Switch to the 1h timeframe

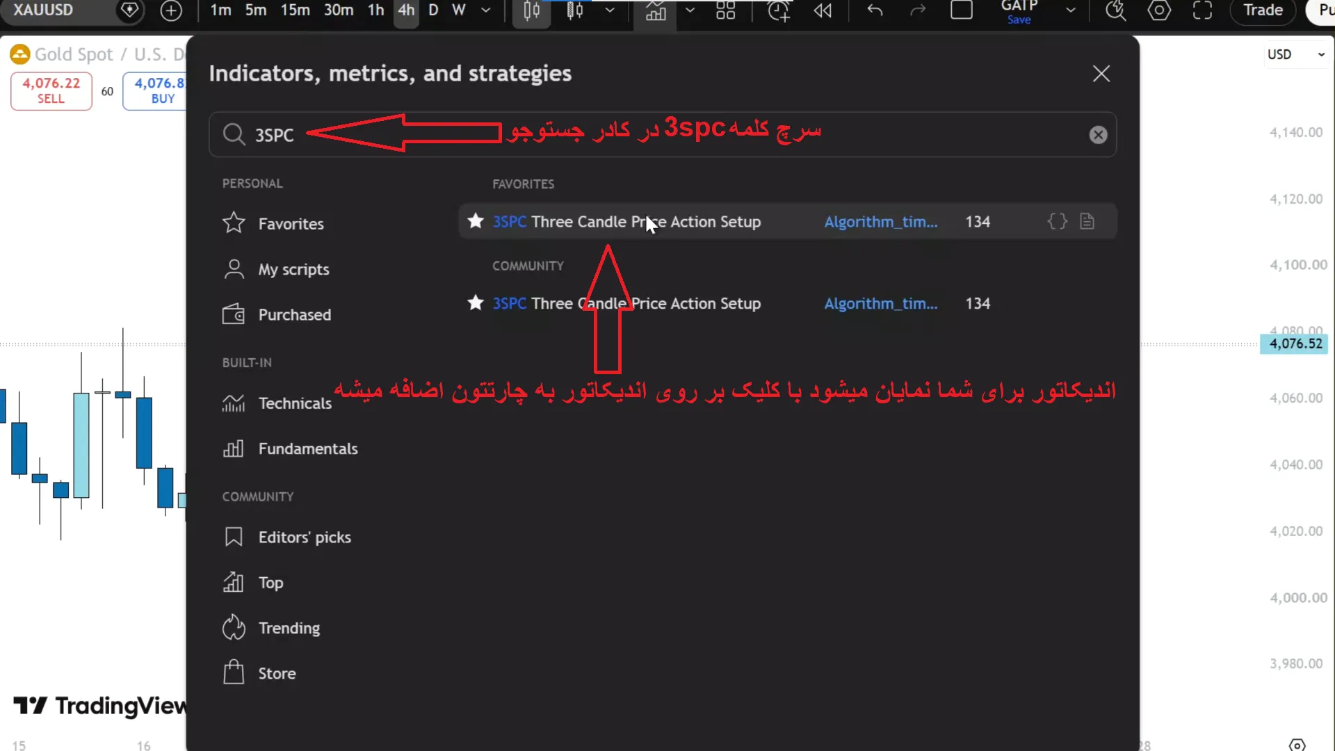(x=375, y=10)
